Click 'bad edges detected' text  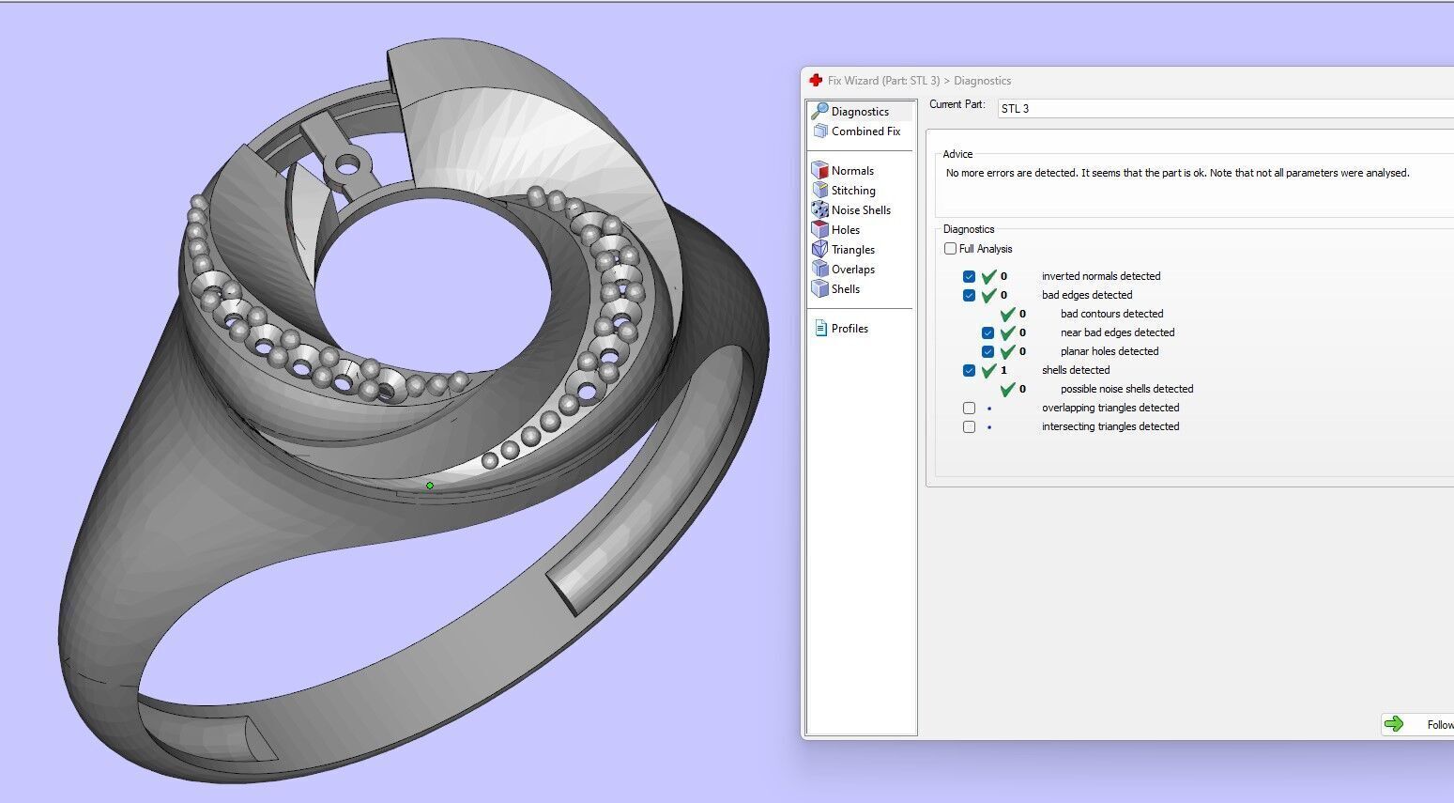(1087, 295)
